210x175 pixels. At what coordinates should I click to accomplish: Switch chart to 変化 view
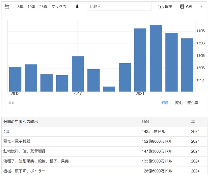pos(179,103)
